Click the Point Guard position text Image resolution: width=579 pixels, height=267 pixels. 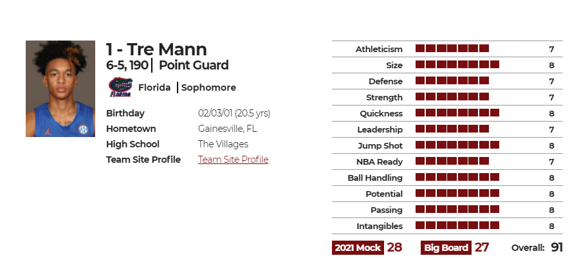point(194,66)
